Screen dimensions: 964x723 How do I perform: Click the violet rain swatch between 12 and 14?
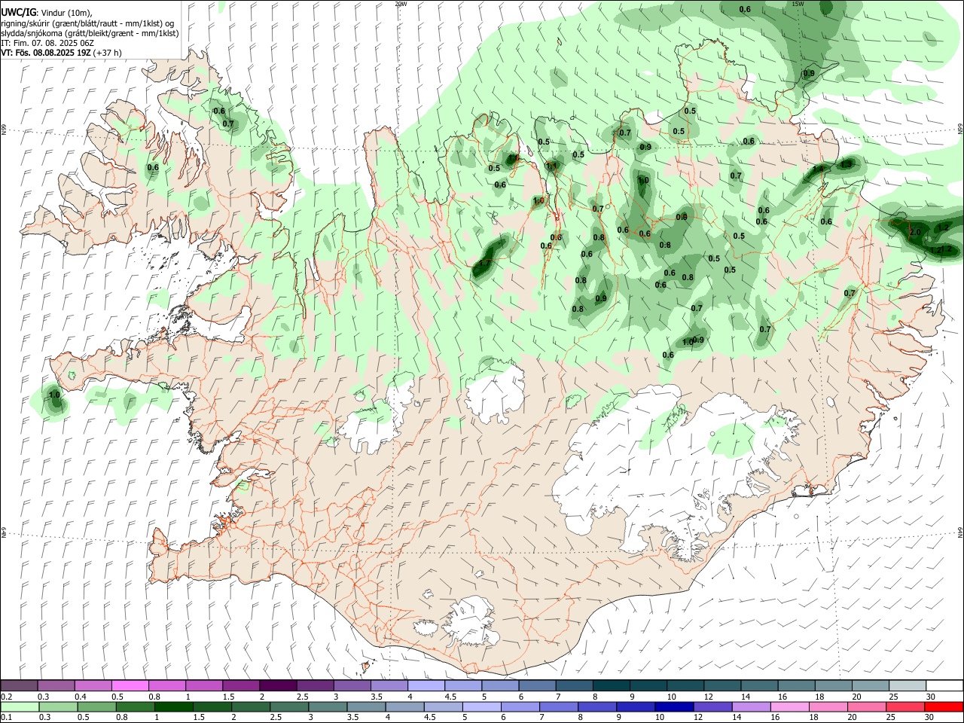pyautogui.click(x=712, y=706)
